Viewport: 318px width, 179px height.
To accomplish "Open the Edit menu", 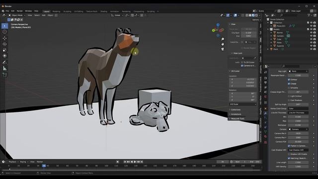I will click(x=13, y=11).
